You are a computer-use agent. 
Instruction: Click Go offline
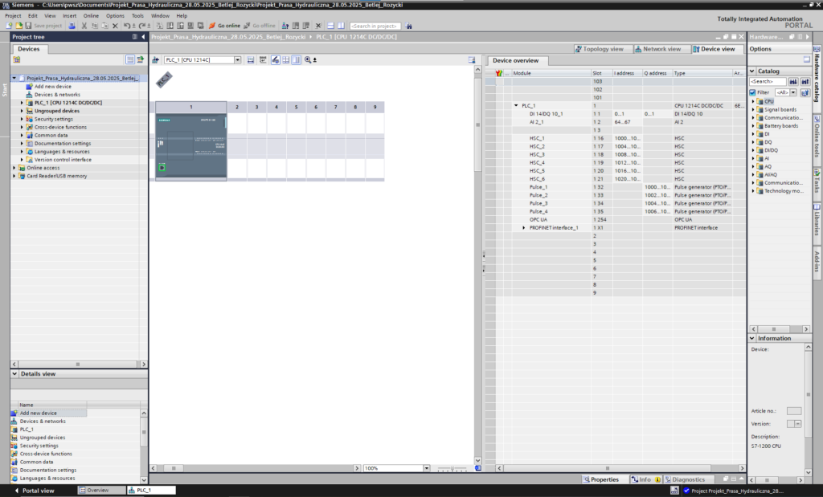tap(260, 26)
